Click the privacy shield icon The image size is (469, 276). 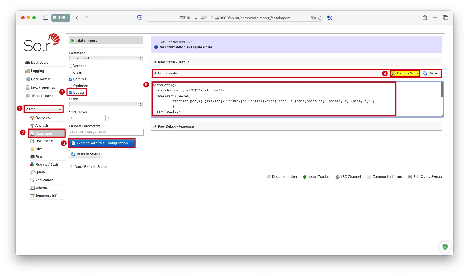140,18
